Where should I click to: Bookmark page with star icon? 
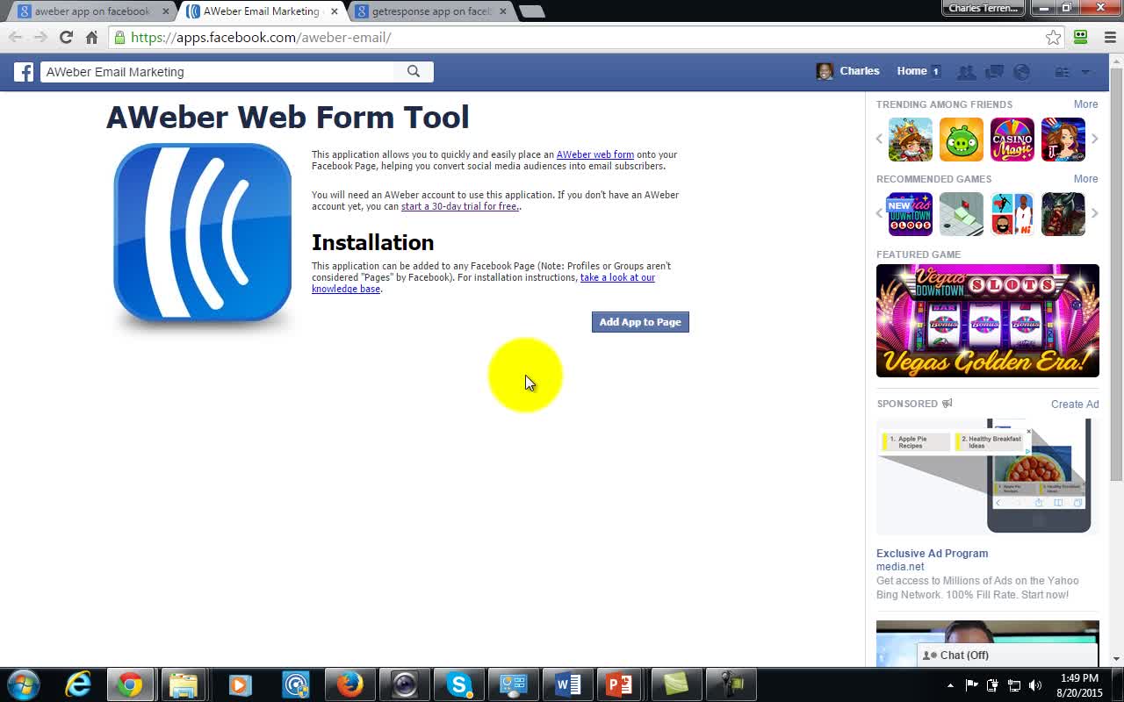1053,37
